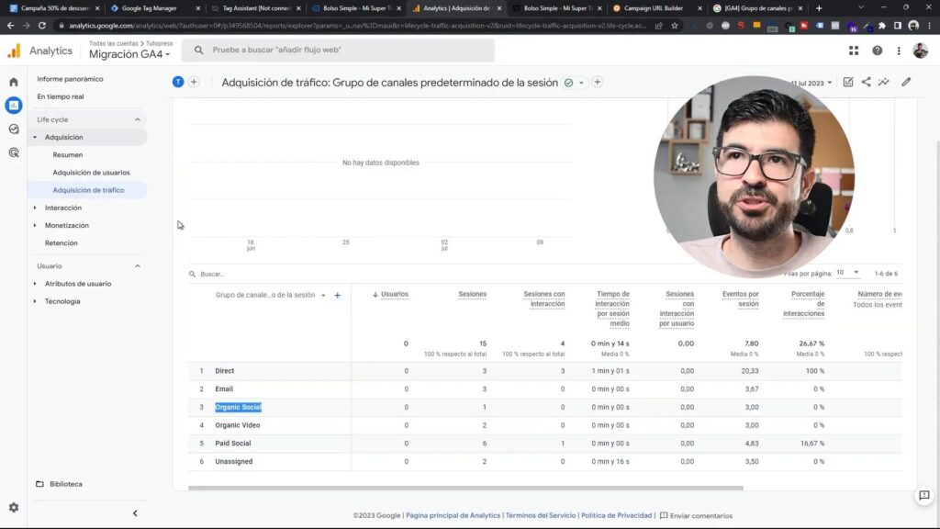Screen dimensions: 940x529
Task: Click the browser reload button
Action: tap(42, 26)
